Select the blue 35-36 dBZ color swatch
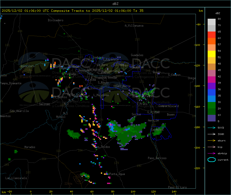 [x=211, y=92]
